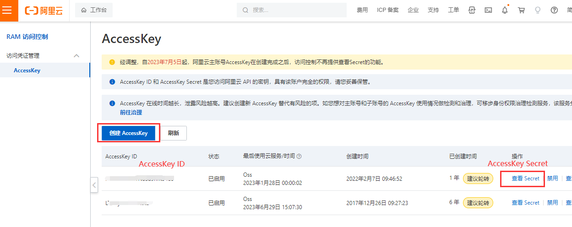Viewport: 572px width, 227px height.
Task: Open the 工作台 workbench tab
Action: click(x=93, y=10)
